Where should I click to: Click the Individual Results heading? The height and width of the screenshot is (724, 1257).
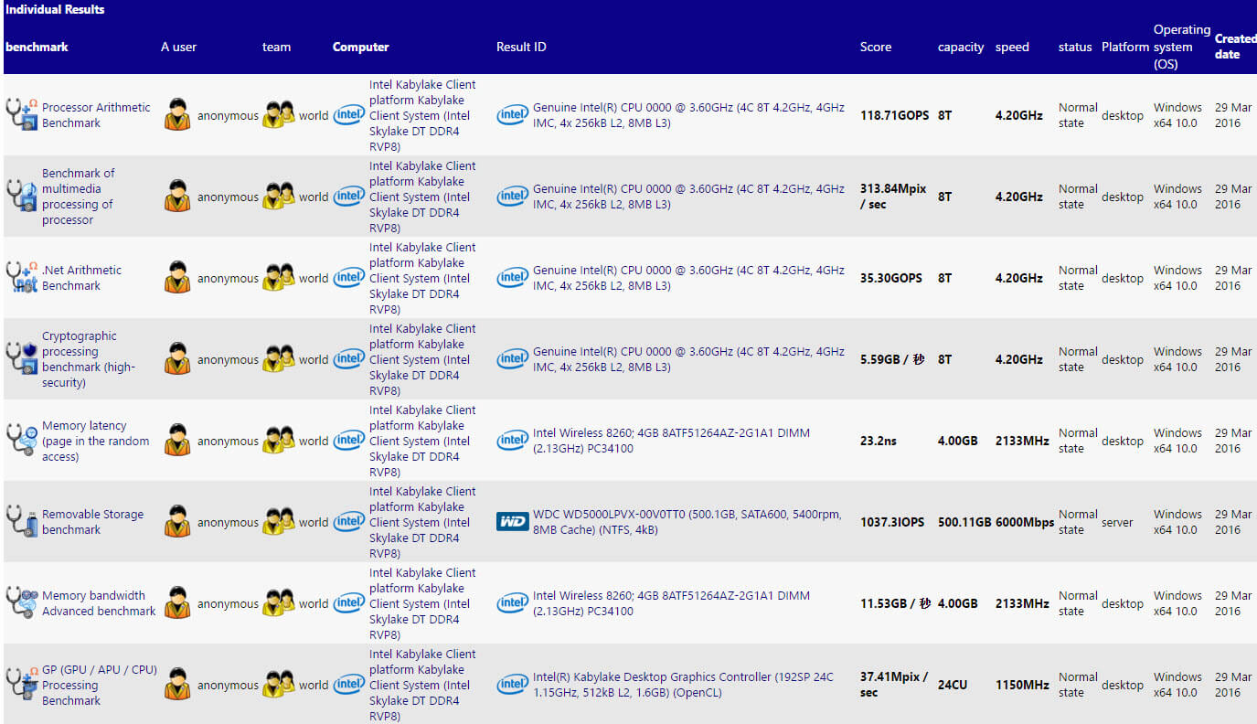coord(55,9)
